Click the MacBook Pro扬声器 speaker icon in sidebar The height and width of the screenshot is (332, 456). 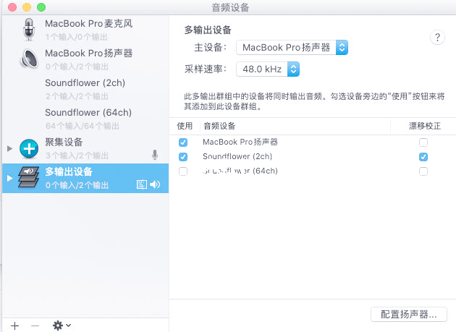29,59
